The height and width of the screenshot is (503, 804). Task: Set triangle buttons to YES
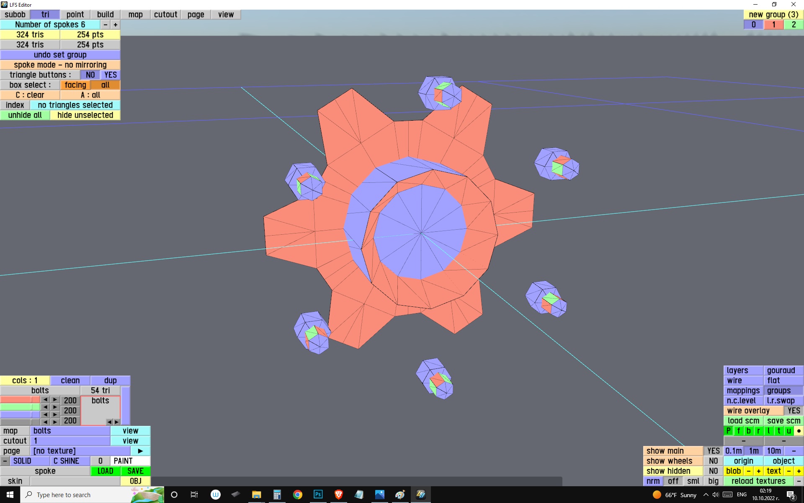point(111,75)
